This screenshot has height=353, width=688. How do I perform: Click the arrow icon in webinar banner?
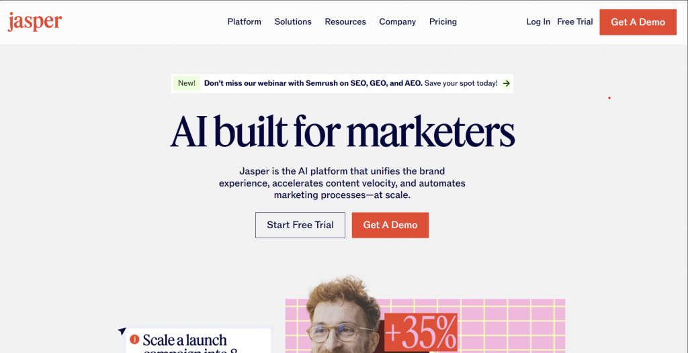pos(507,83)
